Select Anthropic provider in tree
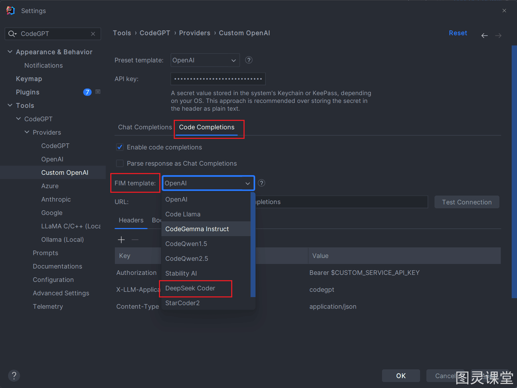This screenshot has width=517, height=388. (56, 199)
